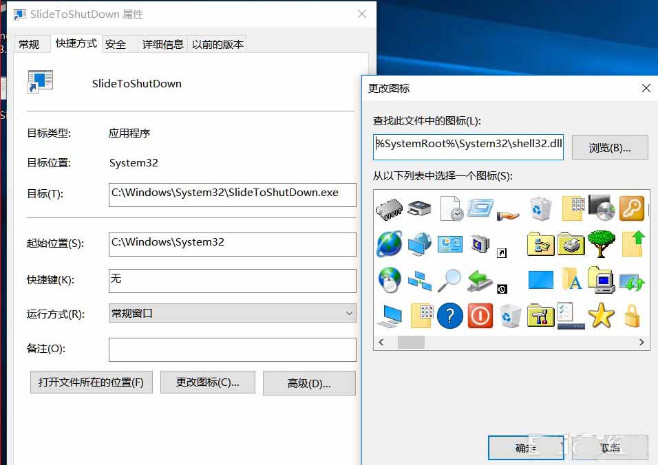The image size is (658, 465).
Task: Select the yellow star favorites icon
Action: [x=602, y=315]
